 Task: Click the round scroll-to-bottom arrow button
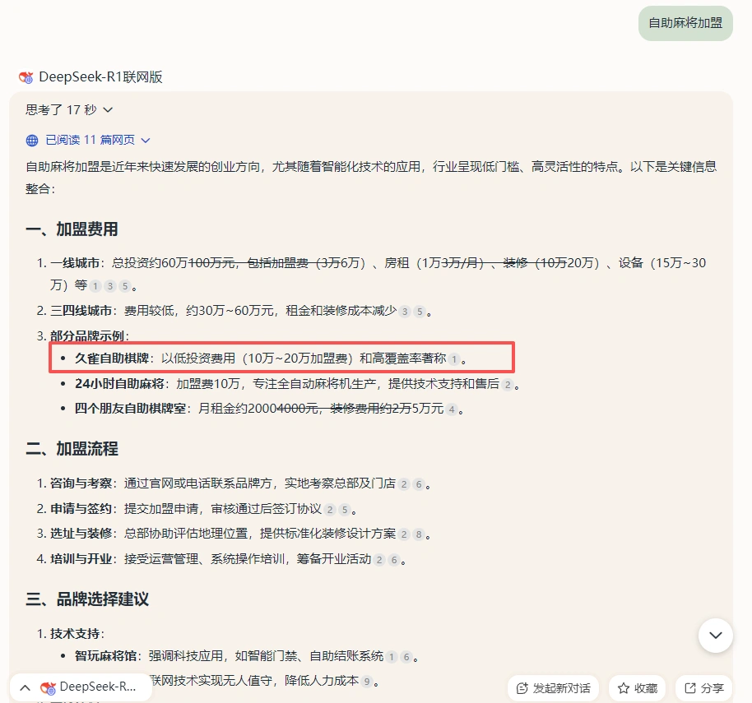(715, 636)
